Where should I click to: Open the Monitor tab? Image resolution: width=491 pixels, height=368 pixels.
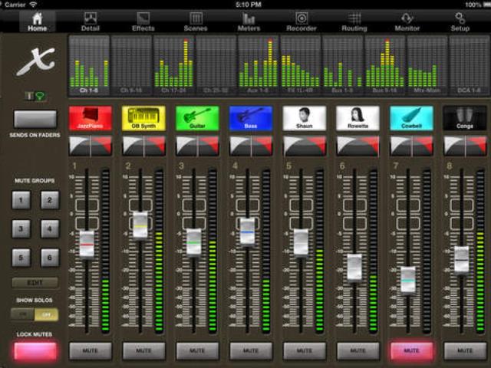pos(407,21)
